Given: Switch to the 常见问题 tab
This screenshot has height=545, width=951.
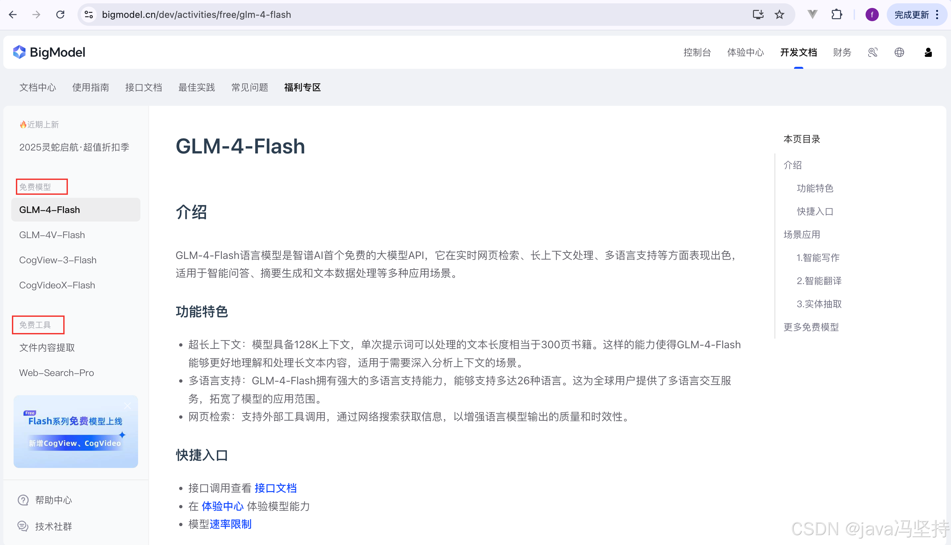Looking at the screenshot, I should (x=250, y=88).
